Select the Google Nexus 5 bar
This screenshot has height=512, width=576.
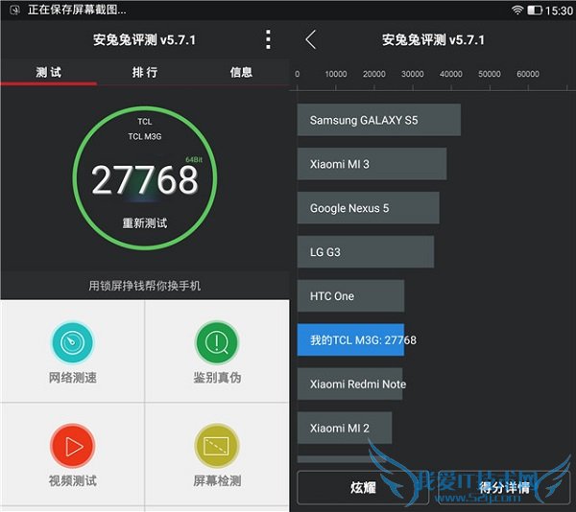[368, 208]
